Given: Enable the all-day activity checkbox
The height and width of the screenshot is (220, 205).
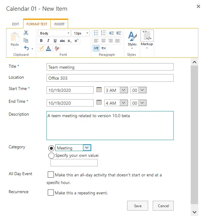Looking at the screenshot, I should point(51,175).
